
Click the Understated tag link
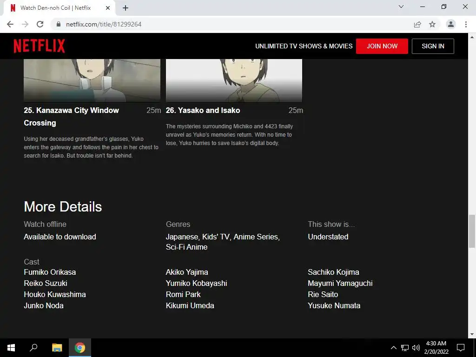coord(328,237)
